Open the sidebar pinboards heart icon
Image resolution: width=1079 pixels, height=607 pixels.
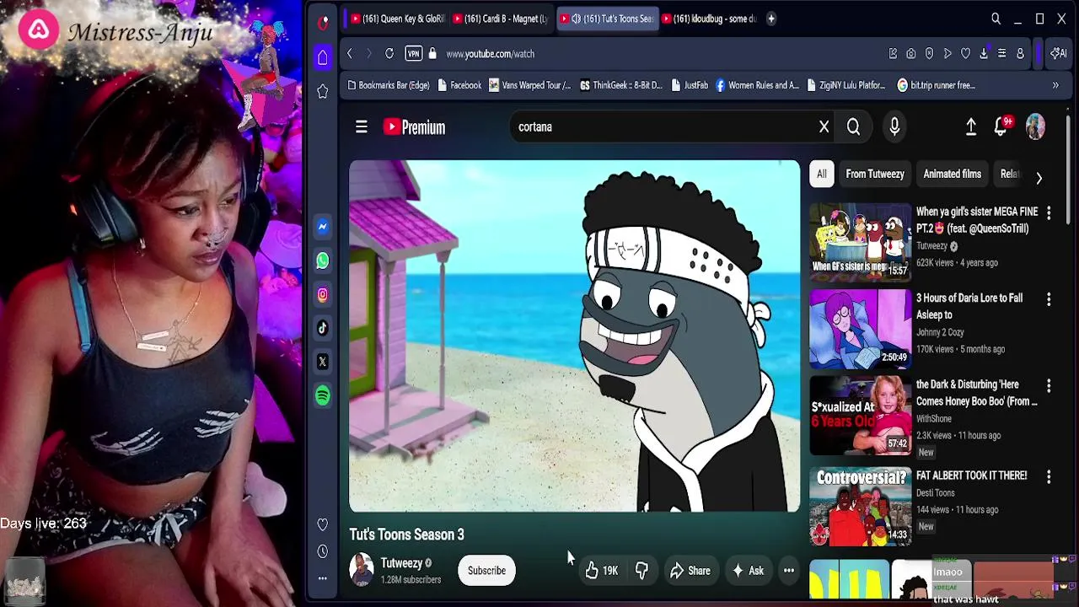323,524
